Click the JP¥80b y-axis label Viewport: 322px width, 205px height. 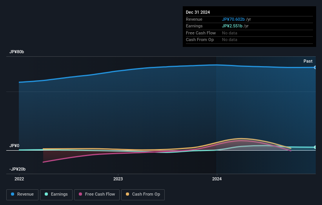coord(16,52)
